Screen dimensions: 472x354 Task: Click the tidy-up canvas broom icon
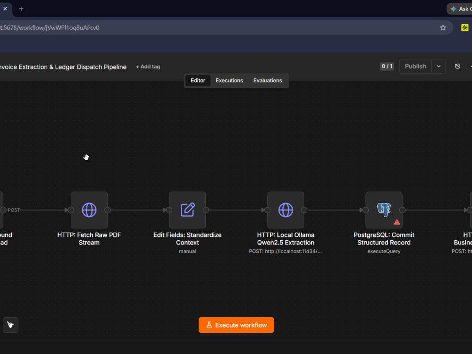pyautogui.click(x=10, y=325)
